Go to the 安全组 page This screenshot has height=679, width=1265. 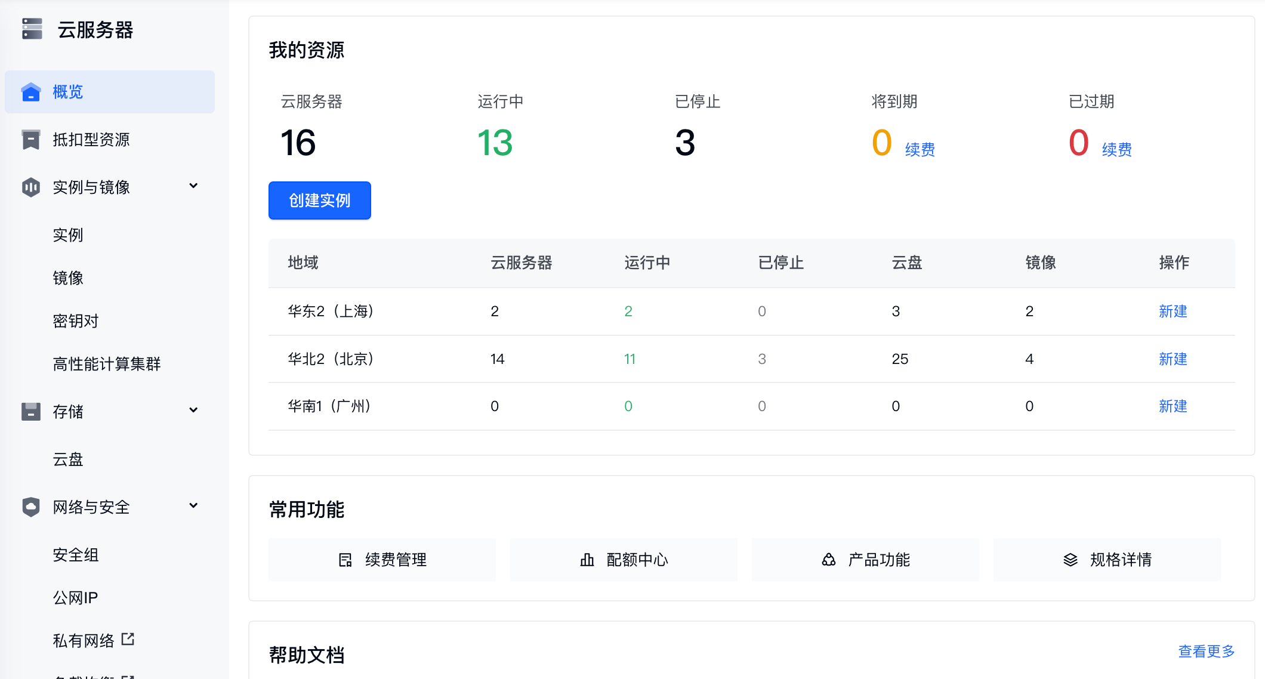pos(76,555)
